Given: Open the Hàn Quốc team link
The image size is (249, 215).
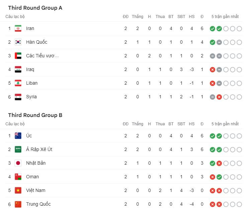Looking at the screenshot, I should tap(36, 42).
